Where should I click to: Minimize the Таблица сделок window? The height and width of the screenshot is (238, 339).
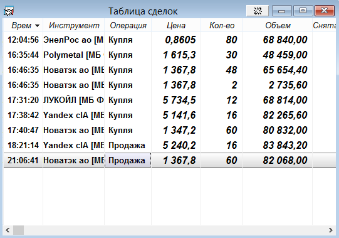[282, 11]
